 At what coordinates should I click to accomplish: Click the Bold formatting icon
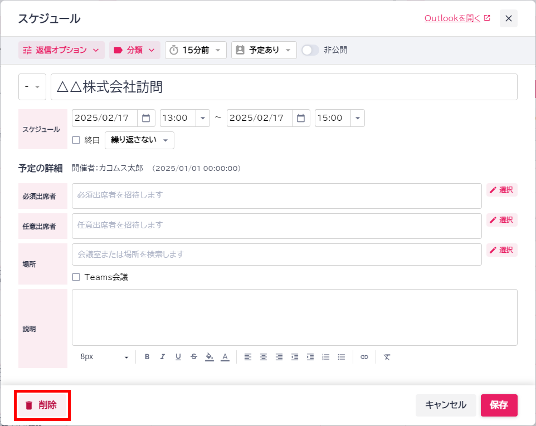[147, 356]
